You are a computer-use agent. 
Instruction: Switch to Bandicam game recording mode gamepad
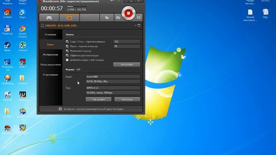49,18
